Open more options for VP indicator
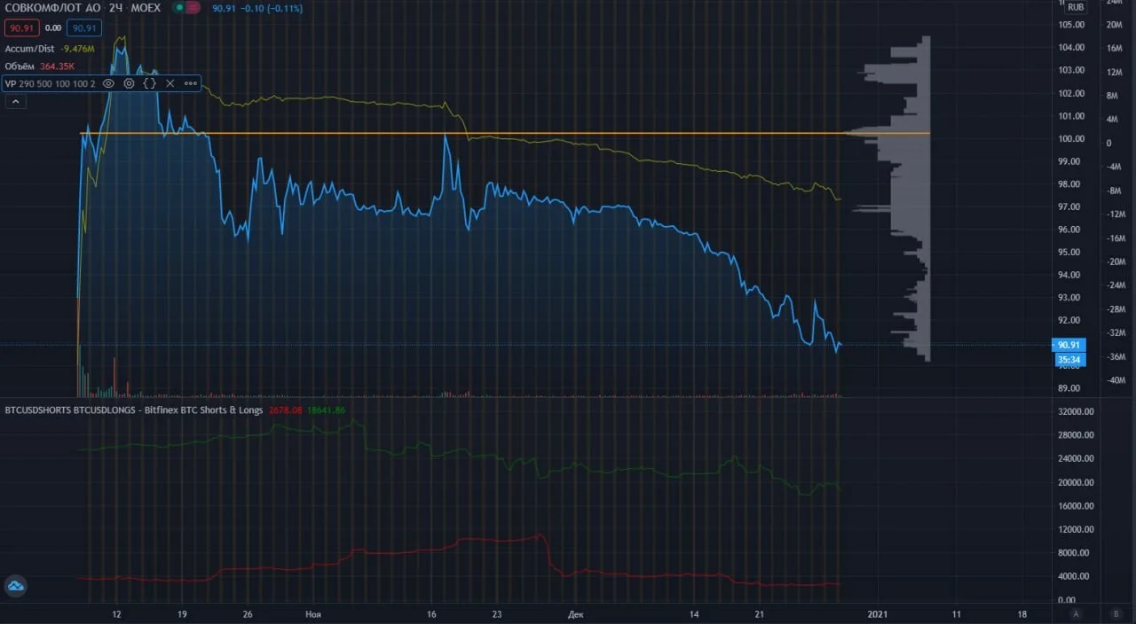Screen dimensions: 1136x624 click(191, 83)
